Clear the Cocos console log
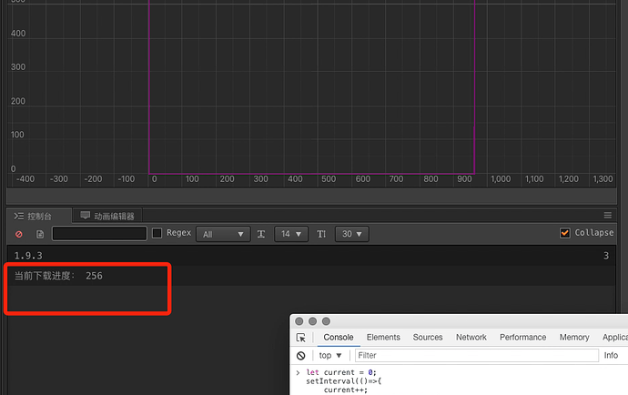The width and height of the screenshot is (628, 395). (x=19, y=234)
